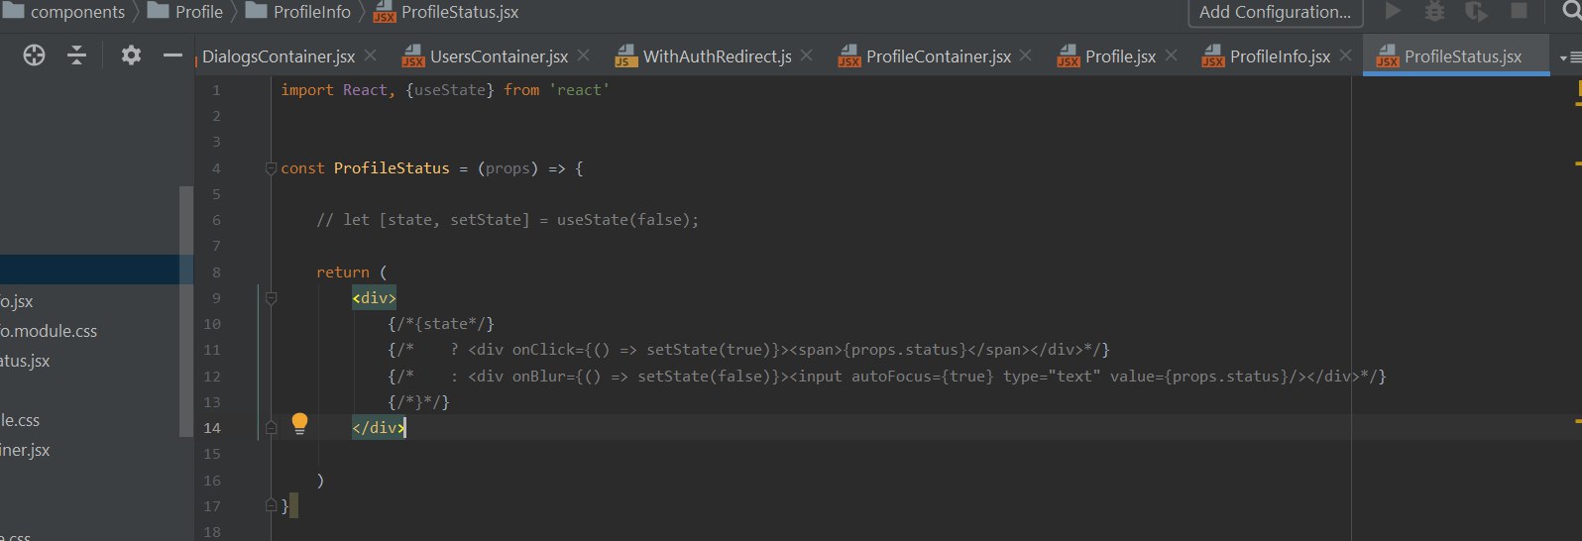Collapse the ProfileStatus function fold marker on line 4
Viewport: 1582px width, 541px height.
(271, 168)
